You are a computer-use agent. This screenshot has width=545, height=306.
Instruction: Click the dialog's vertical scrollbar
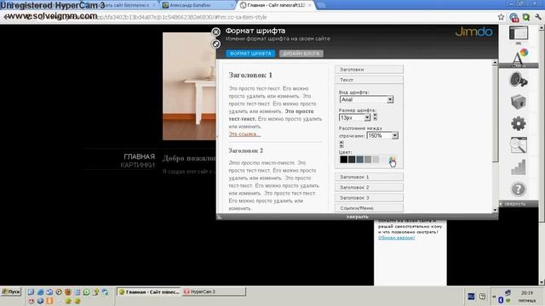[495, 113]
